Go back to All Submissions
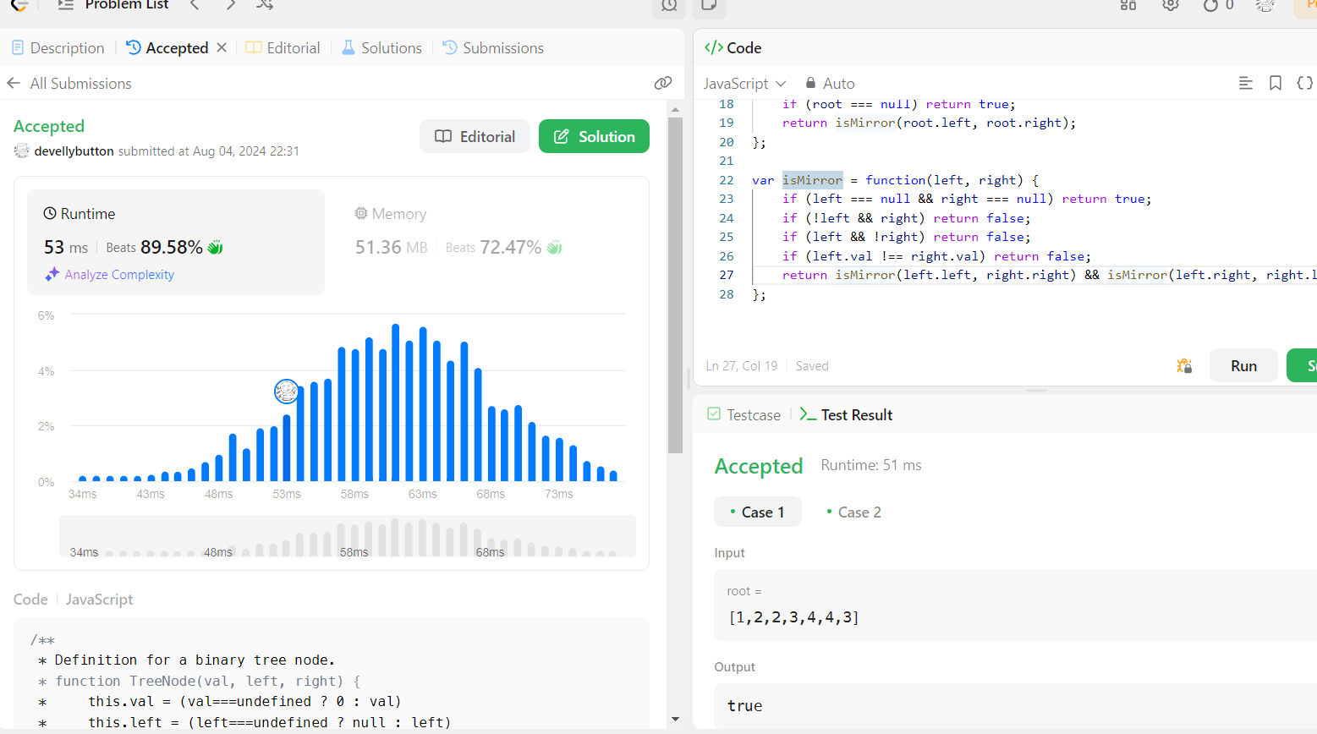The height and width of the screenshot is (734, 1317). click(69, 83)
